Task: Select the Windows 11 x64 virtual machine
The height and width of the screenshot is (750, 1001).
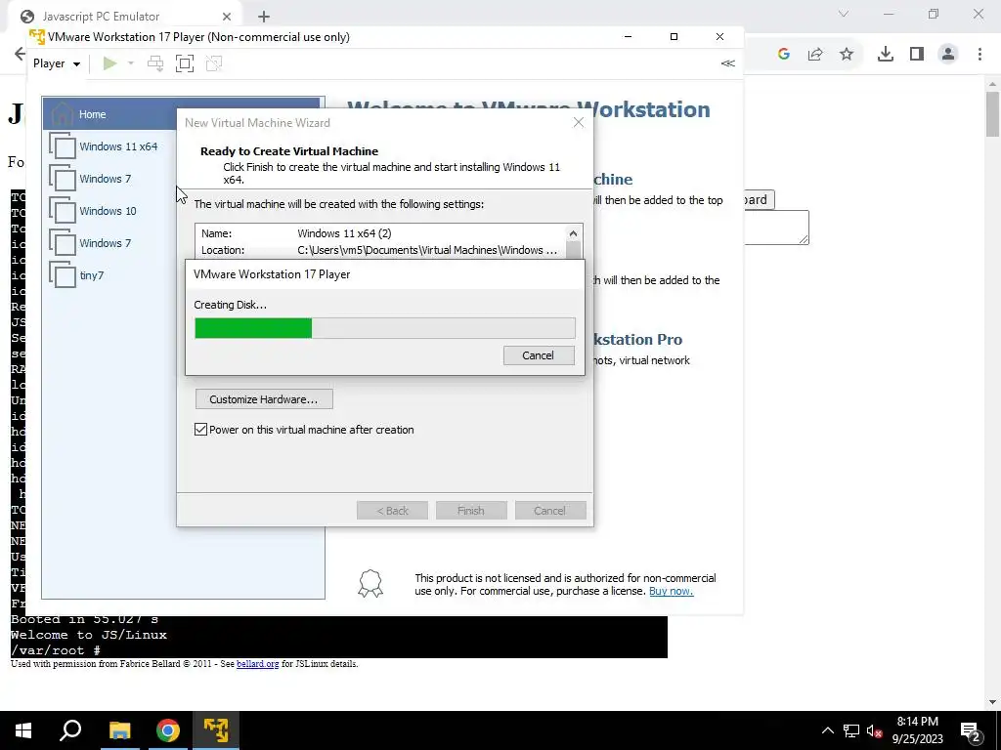Action: pos(118,146)
